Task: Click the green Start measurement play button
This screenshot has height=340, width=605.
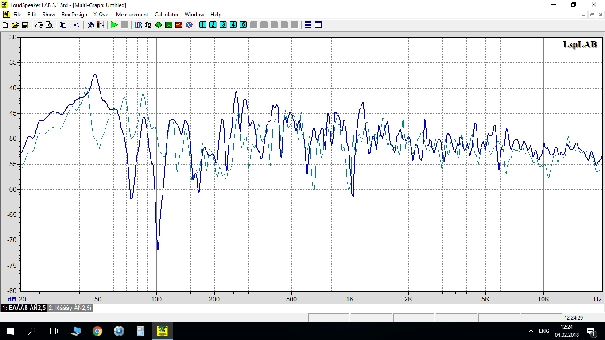Action: [x=114, y=25]
